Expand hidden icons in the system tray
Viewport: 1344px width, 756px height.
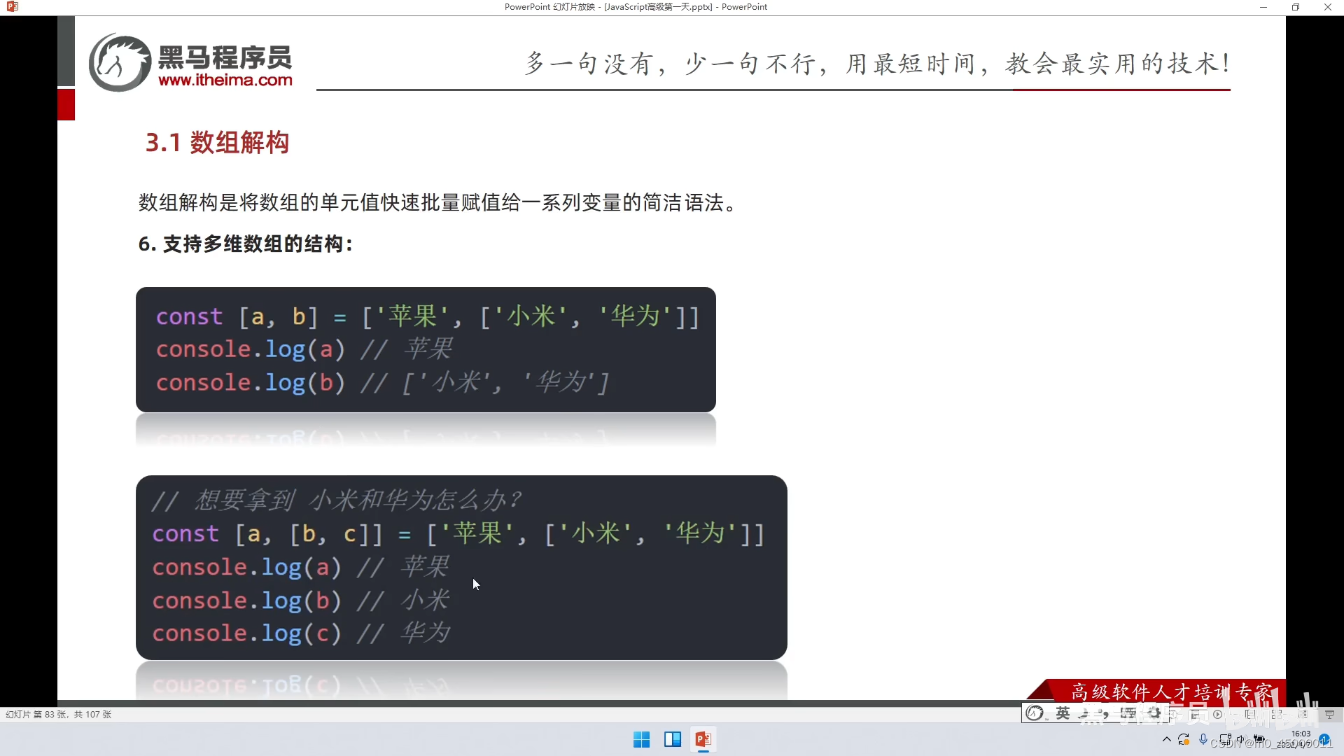[x=1167, y=740]
